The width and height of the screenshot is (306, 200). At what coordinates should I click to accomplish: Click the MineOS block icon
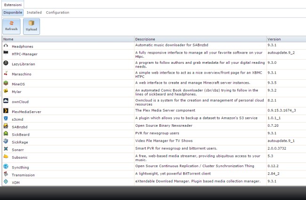point(6,83)
